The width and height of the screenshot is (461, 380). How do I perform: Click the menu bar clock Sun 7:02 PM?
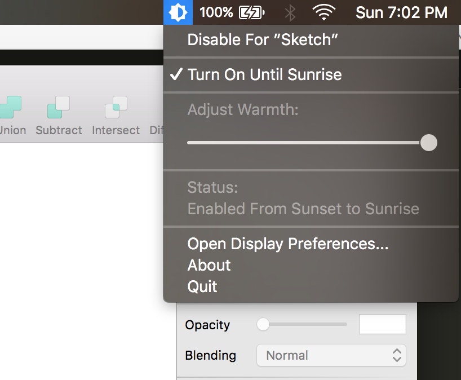[x=401, y=12]
